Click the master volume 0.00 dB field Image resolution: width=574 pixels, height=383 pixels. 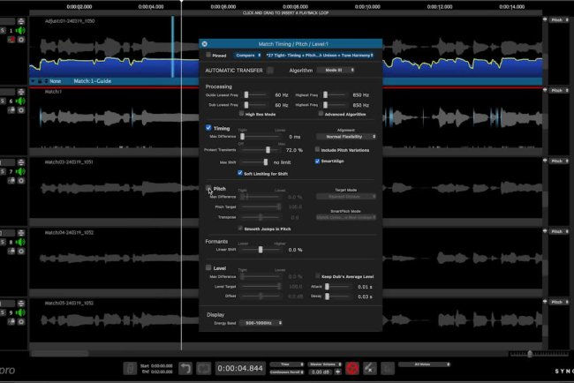point(320,372)
